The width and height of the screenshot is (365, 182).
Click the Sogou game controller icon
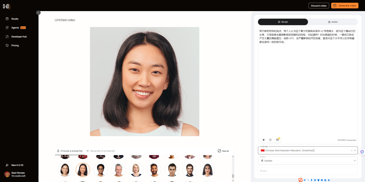point(322,180)
